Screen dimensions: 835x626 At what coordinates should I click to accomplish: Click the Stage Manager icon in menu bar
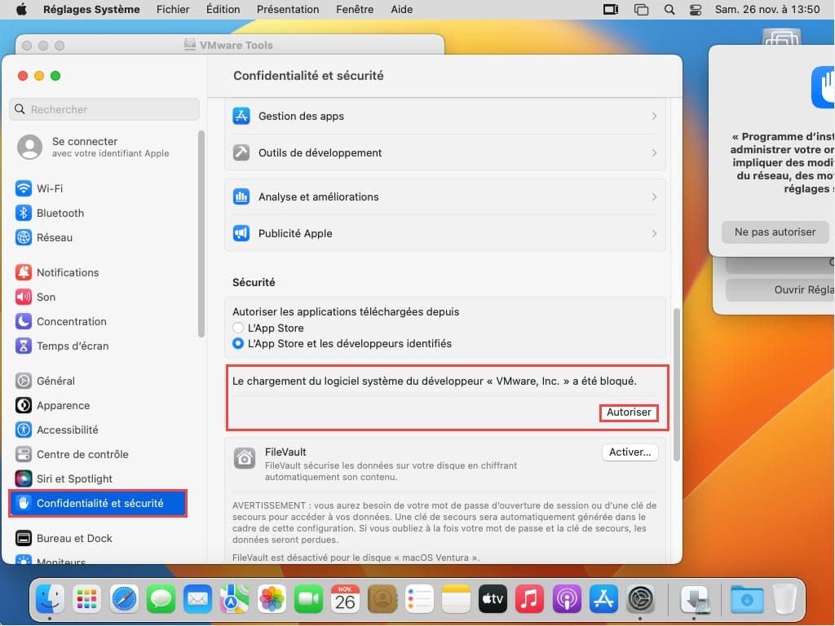(x=642, y=10)
